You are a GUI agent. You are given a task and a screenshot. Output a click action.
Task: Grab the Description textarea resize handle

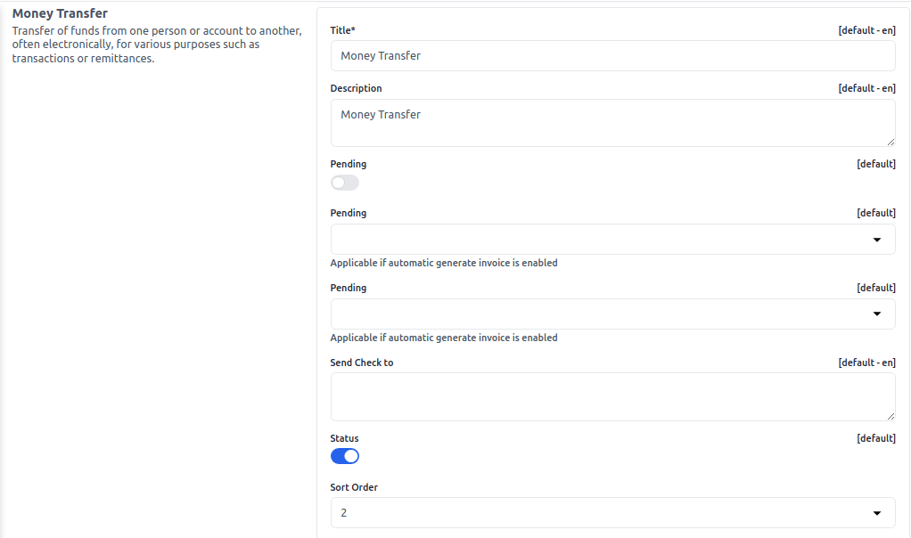pos(890,142)
